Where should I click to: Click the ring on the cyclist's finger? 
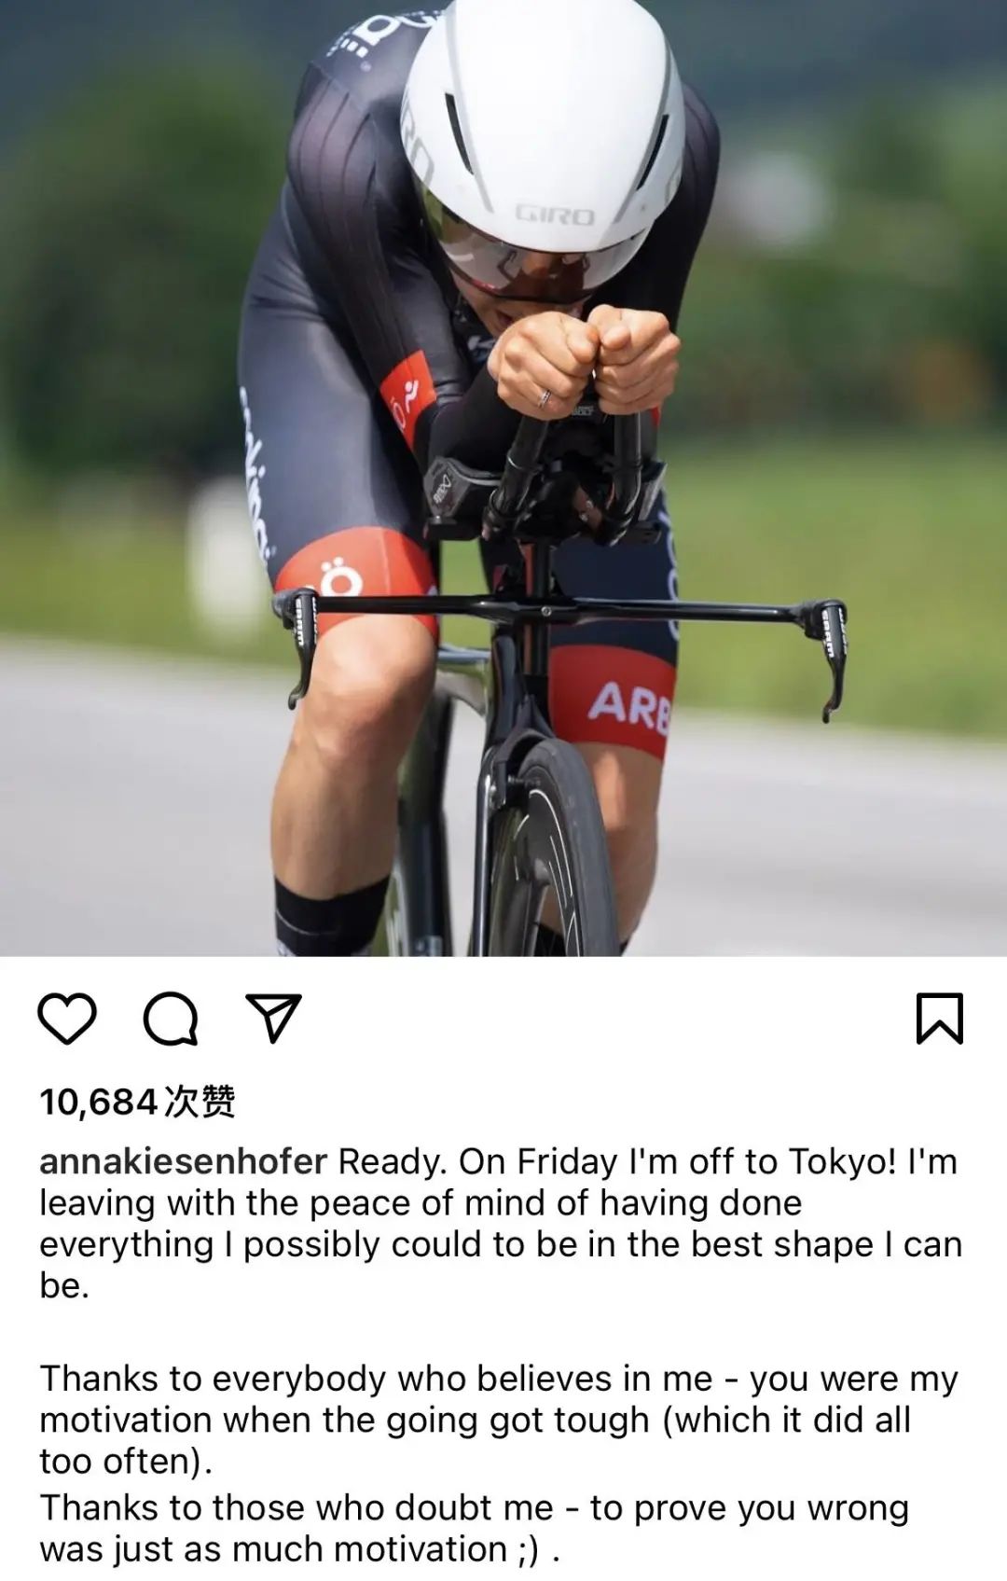544,398
